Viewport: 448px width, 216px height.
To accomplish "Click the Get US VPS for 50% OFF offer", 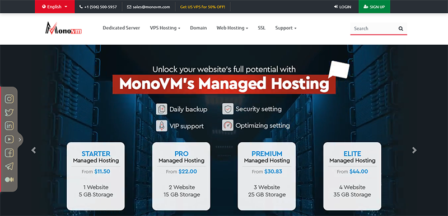I will pyautogui.click(x=203, y=7).
